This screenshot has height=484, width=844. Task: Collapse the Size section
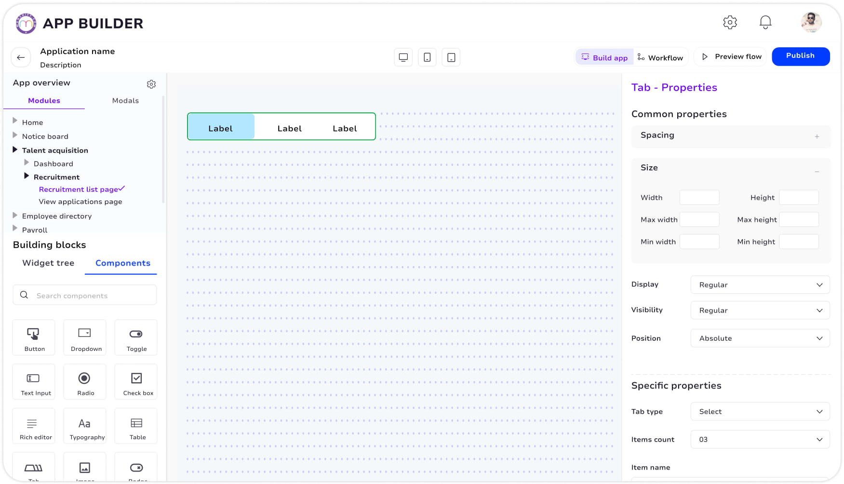click(x=817, y=172)
